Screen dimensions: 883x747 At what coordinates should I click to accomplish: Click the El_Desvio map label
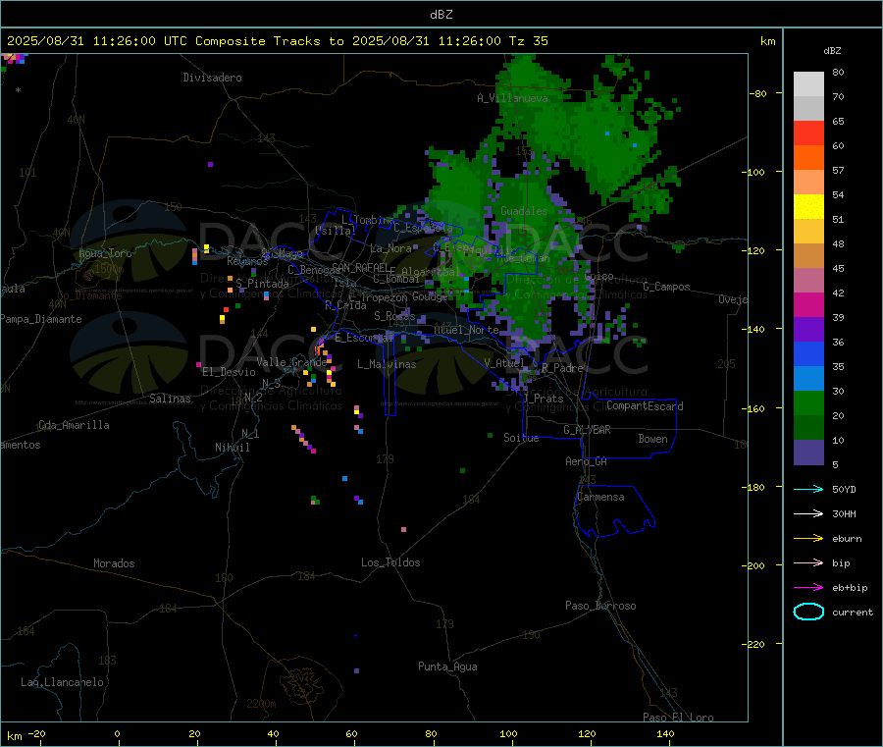[229, 372]
